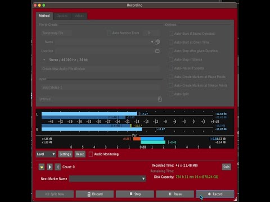Click the 'Disk Capacity' value text
This screenshot has height=202, width=270.
(197, 177)
